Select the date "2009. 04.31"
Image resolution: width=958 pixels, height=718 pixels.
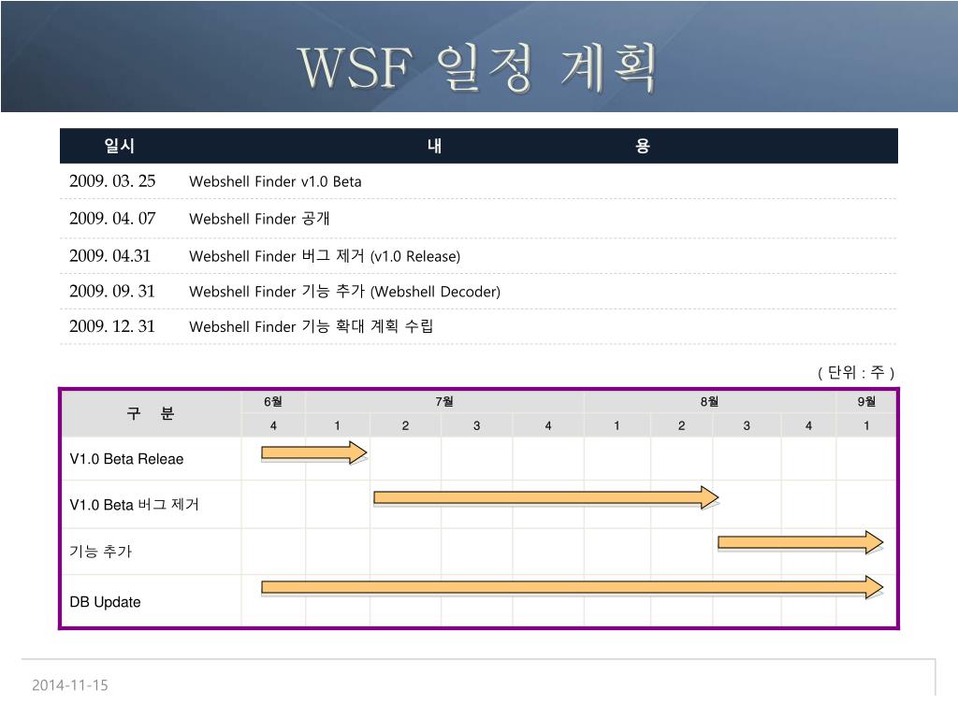coord(110,256)
